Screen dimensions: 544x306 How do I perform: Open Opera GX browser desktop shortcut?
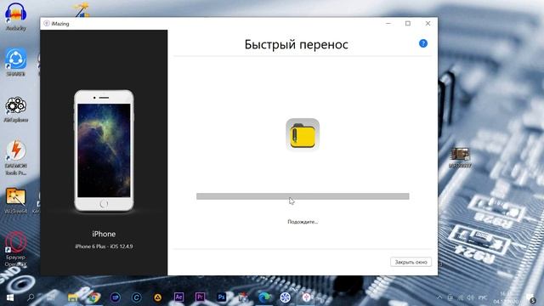coord(15,249)
